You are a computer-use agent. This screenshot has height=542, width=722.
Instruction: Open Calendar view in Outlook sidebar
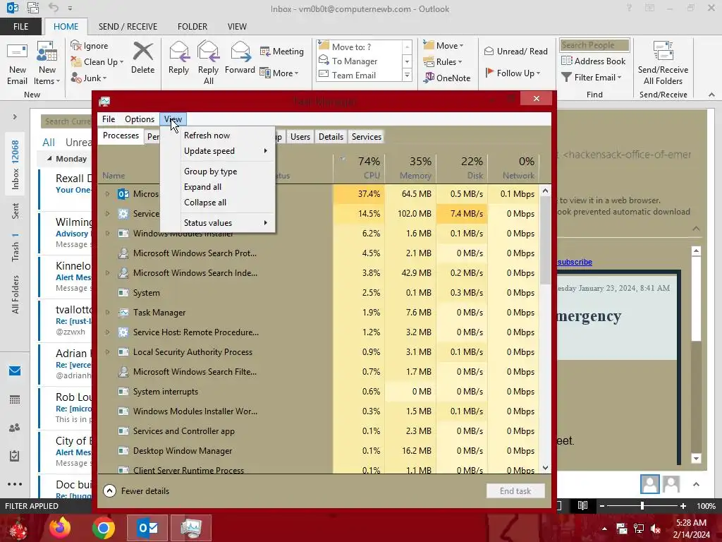click(15, 399)
